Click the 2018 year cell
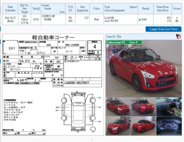This screenshot has height=142, width=184. 36,19
